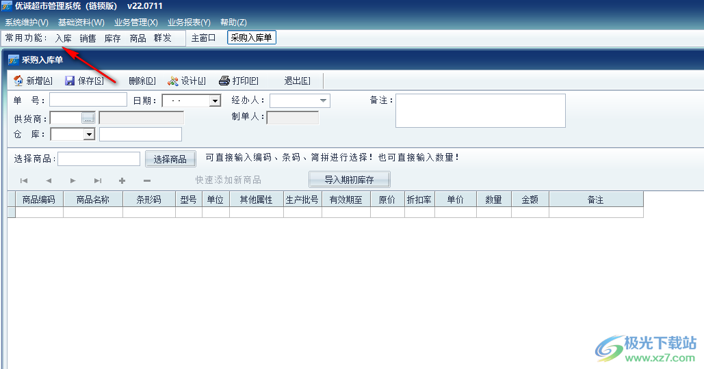The height and width of the screenshot is (369, 704).
Task: Click the 原价 column header
Action: 387,200
